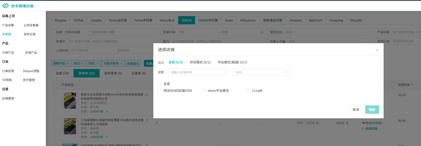Image resolution: width=421 pixels, height=146 pixels.
Task: Click edit pencil beside 三宅褶皱裤 title
Action: tap(147, 120)
